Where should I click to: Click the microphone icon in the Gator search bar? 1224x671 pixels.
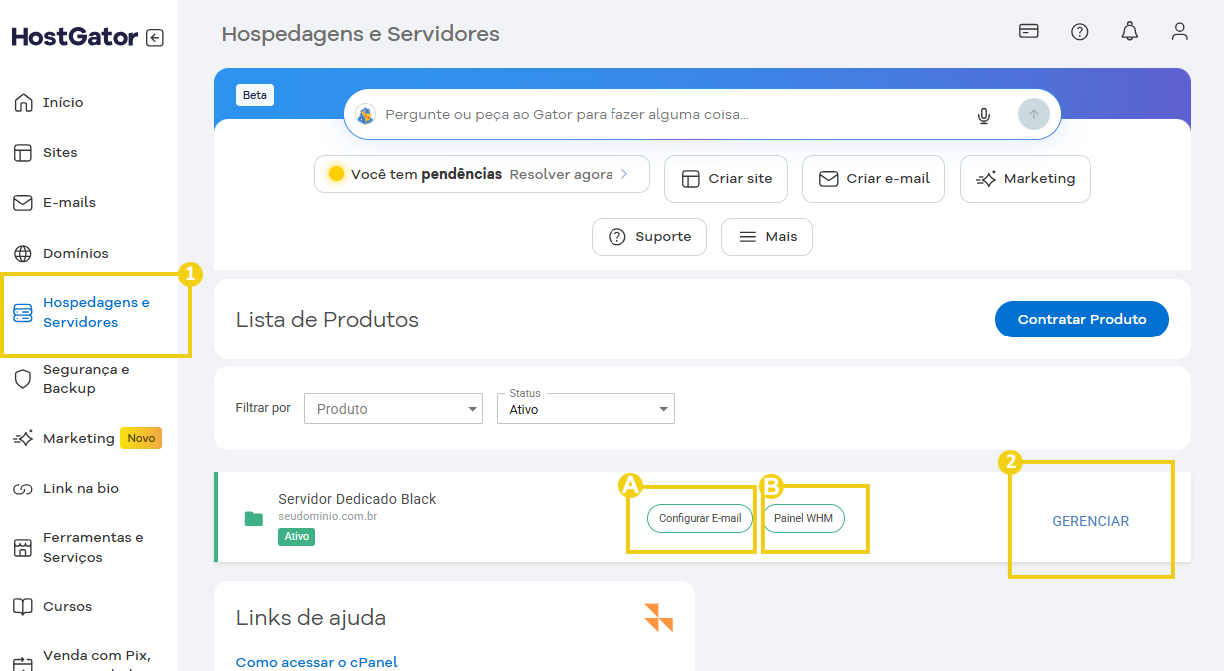click(984, 114)
